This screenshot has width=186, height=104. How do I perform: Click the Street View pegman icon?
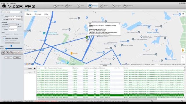tap(183, 50)
